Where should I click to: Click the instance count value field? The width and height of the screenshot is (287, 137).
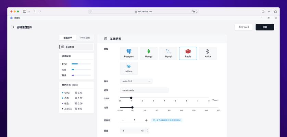click(135, 120)
